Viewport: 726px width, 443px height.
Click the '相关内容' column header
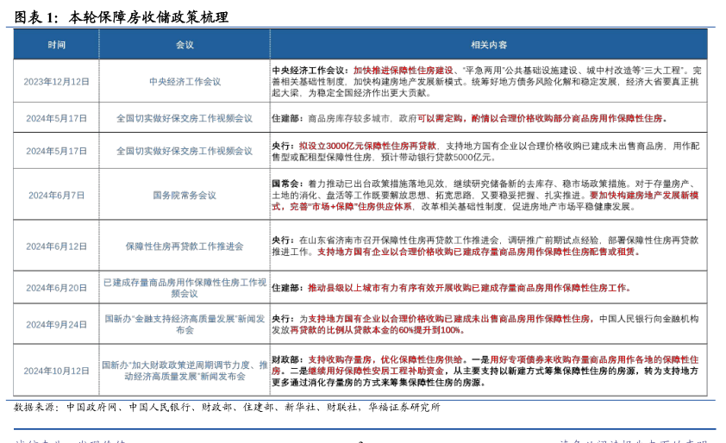[x=489, y=45]
